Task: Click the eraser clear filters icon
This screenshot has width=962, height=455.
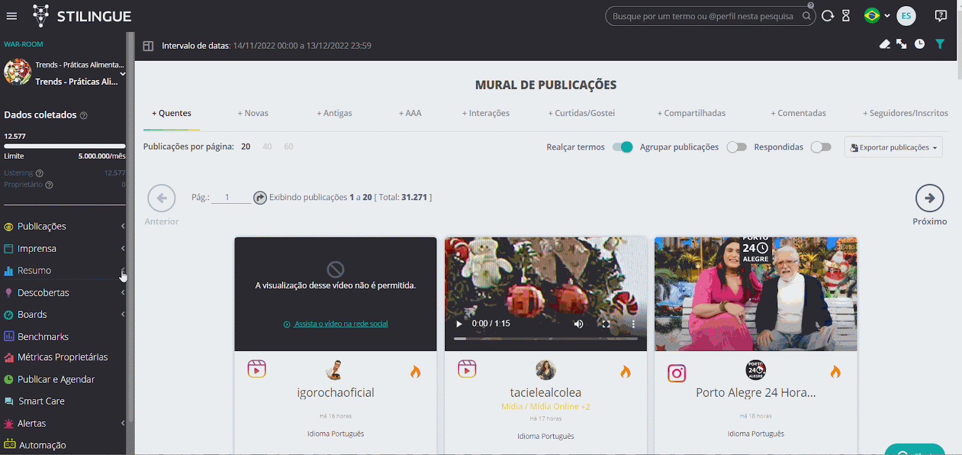Action: [x=884, y=44]
